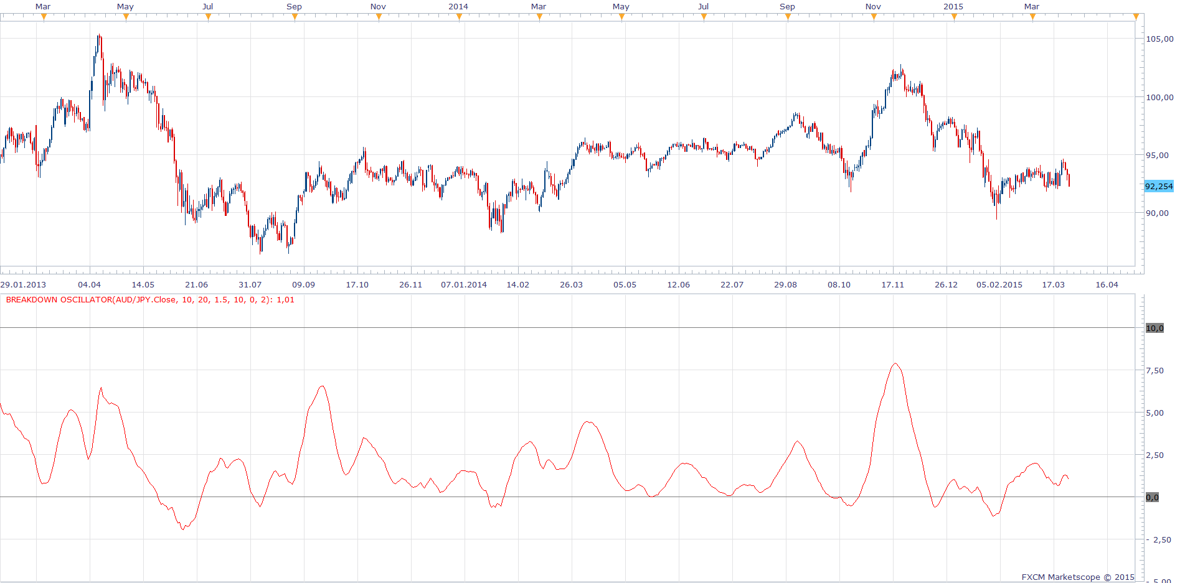Select the 17.10 date label
Viewport: 1185px width, 583px height.
pyautogui.click(x=357, y=284)
